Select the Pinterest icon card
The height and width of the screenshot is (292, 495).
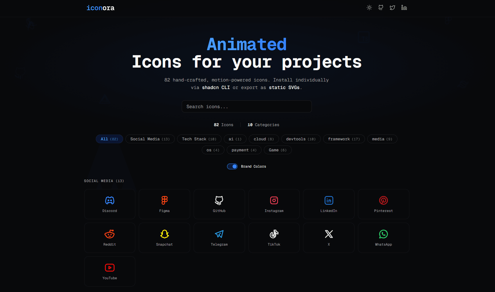tap(384, 204)
